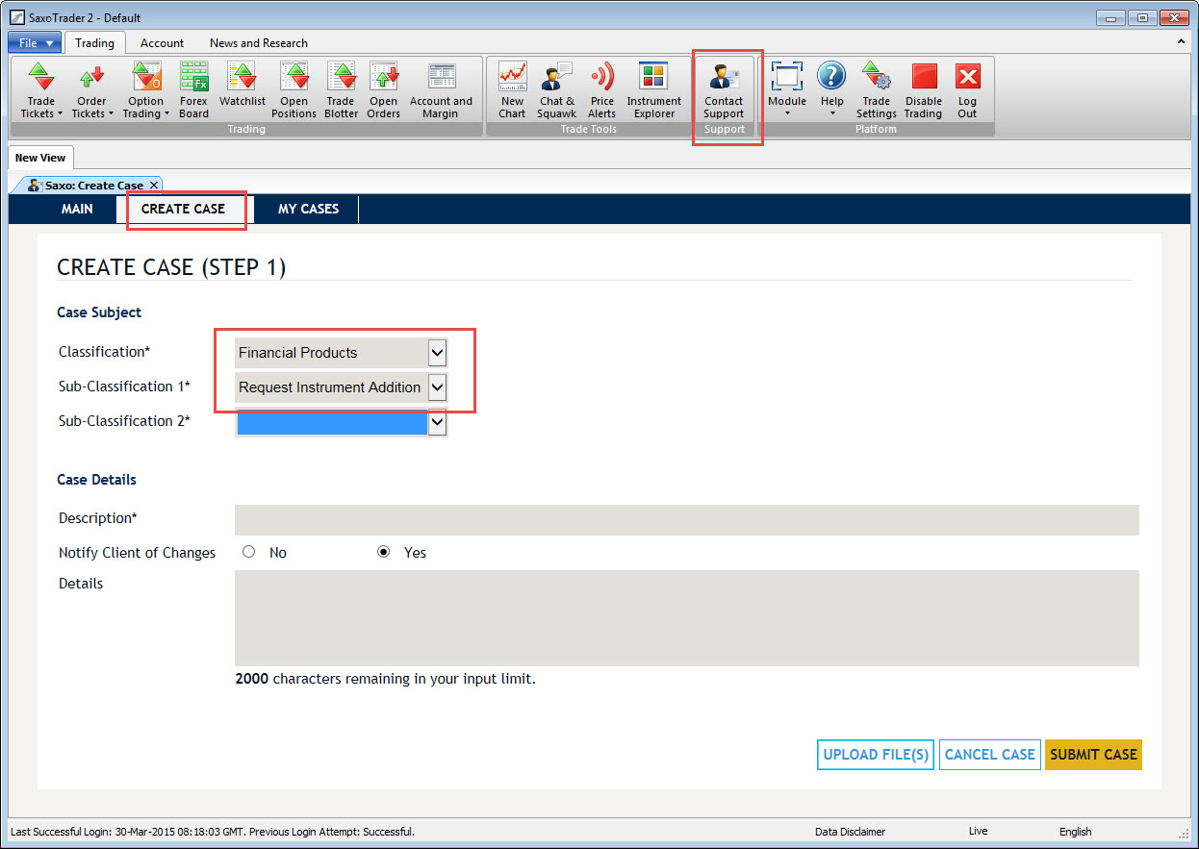Open News and Research tab
This screenshot has width=1199, height=849.
[x=259, y=43]
